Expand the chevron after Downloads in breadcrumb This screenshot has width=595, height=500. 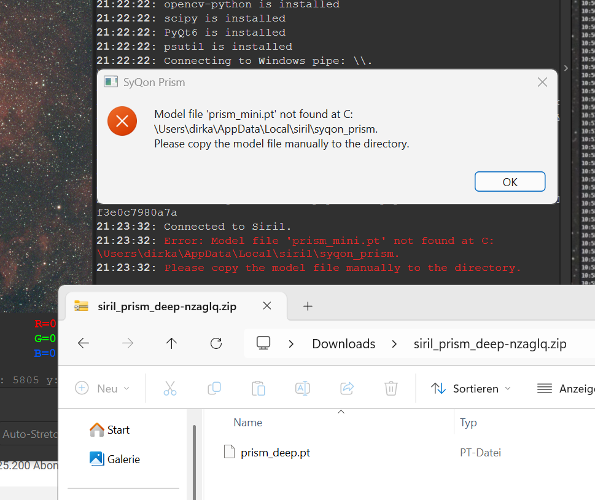pyautogui.click(x=394, y=344)
